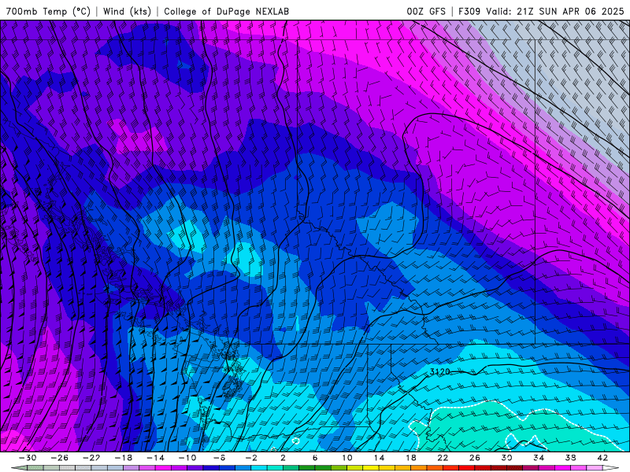The height and width of the screenshot is (472, 630).
Task: Click the '14' color scale label
Action: coord(379,458)
